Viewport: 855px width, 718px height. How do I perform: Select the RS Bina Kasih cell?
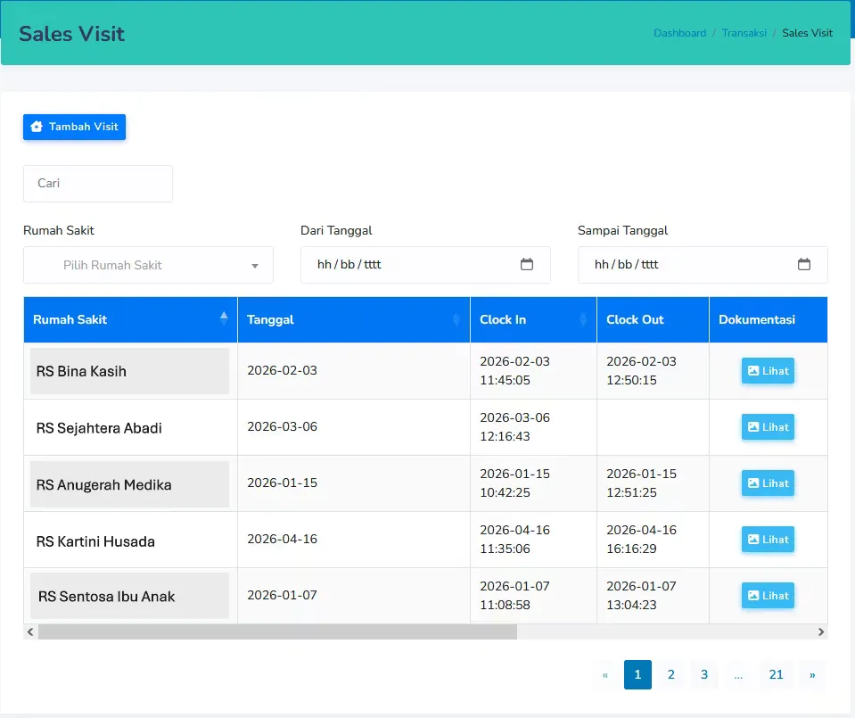coord(130,371)
